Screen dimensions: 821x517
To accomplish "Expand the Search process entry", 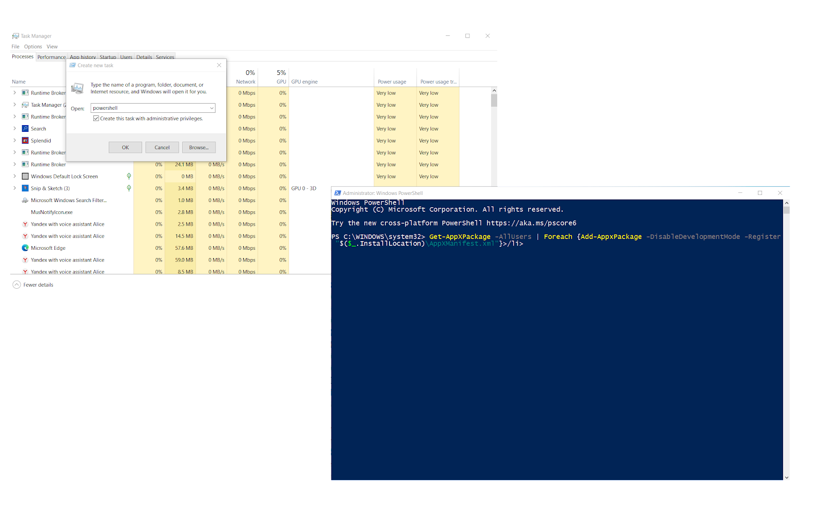I will [x=15, y=129].
